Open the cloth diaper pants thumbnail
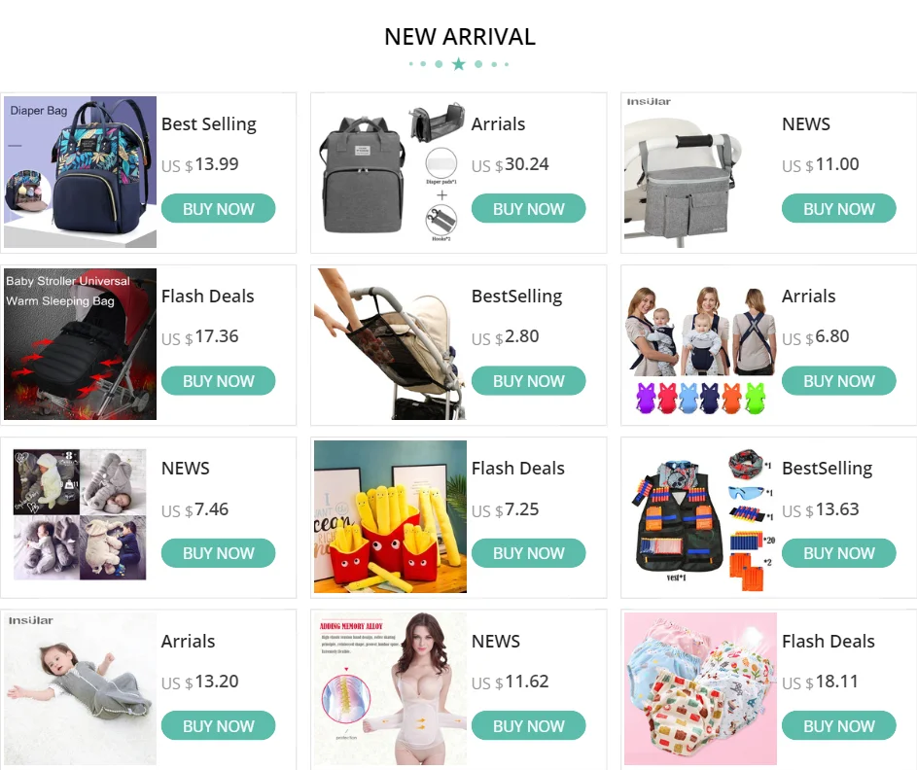 click(700, 688)
